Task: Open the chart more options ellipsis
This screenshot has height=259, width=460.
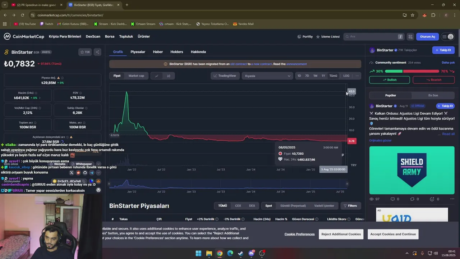Action: (357, 76)
